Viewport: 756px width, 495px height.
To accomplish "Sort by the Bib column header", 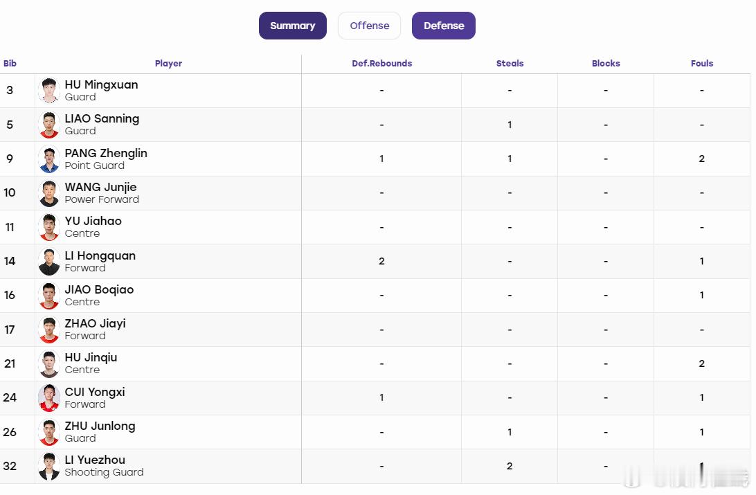I will pos(10,63).
